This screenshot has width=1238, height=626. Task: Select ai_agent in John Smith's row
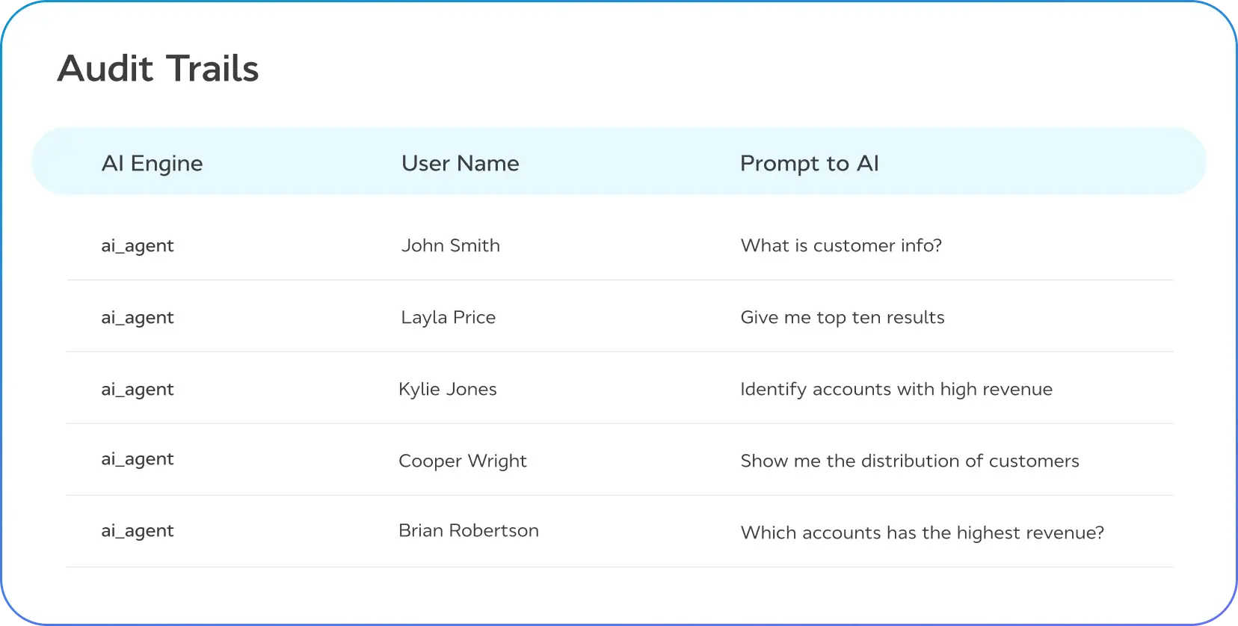point(138,246)
